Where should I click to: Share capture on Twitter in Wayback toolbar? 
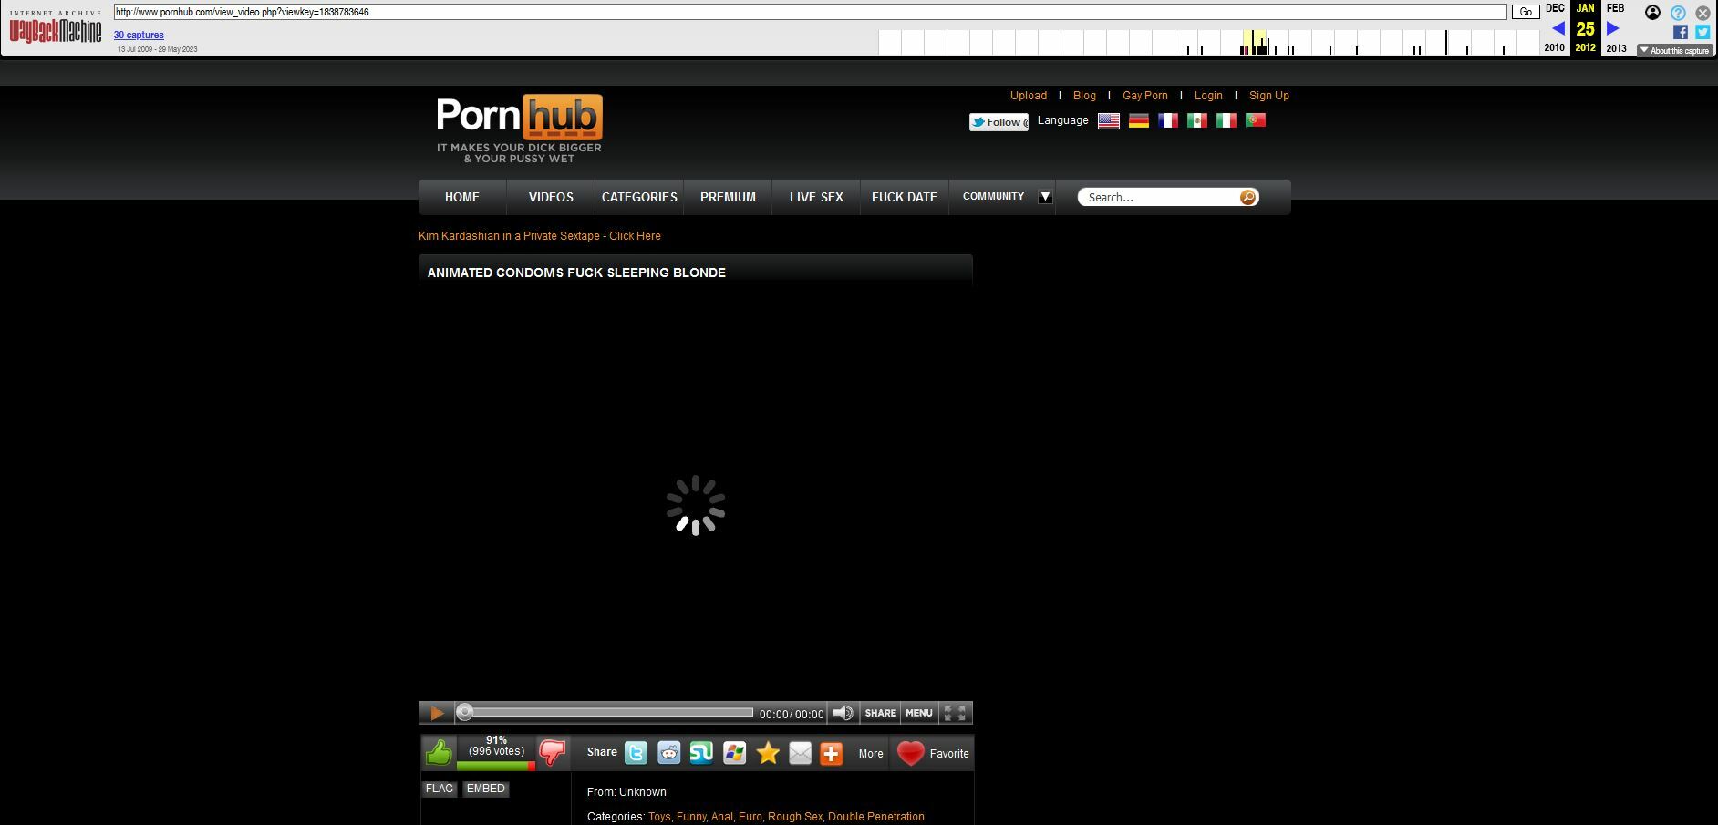pyautogui.click(x=1702, y=32)
